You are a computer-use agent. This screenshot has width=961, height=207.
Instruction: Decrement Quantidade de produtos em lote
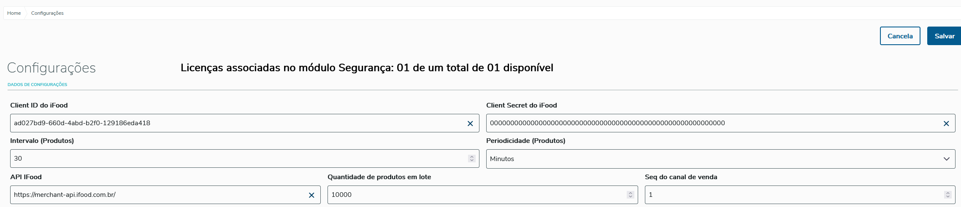[x=631, y=196]
